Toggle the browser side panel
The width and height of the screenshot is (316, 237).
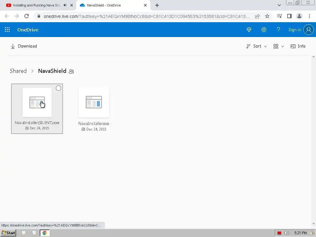tap(289, 16)
